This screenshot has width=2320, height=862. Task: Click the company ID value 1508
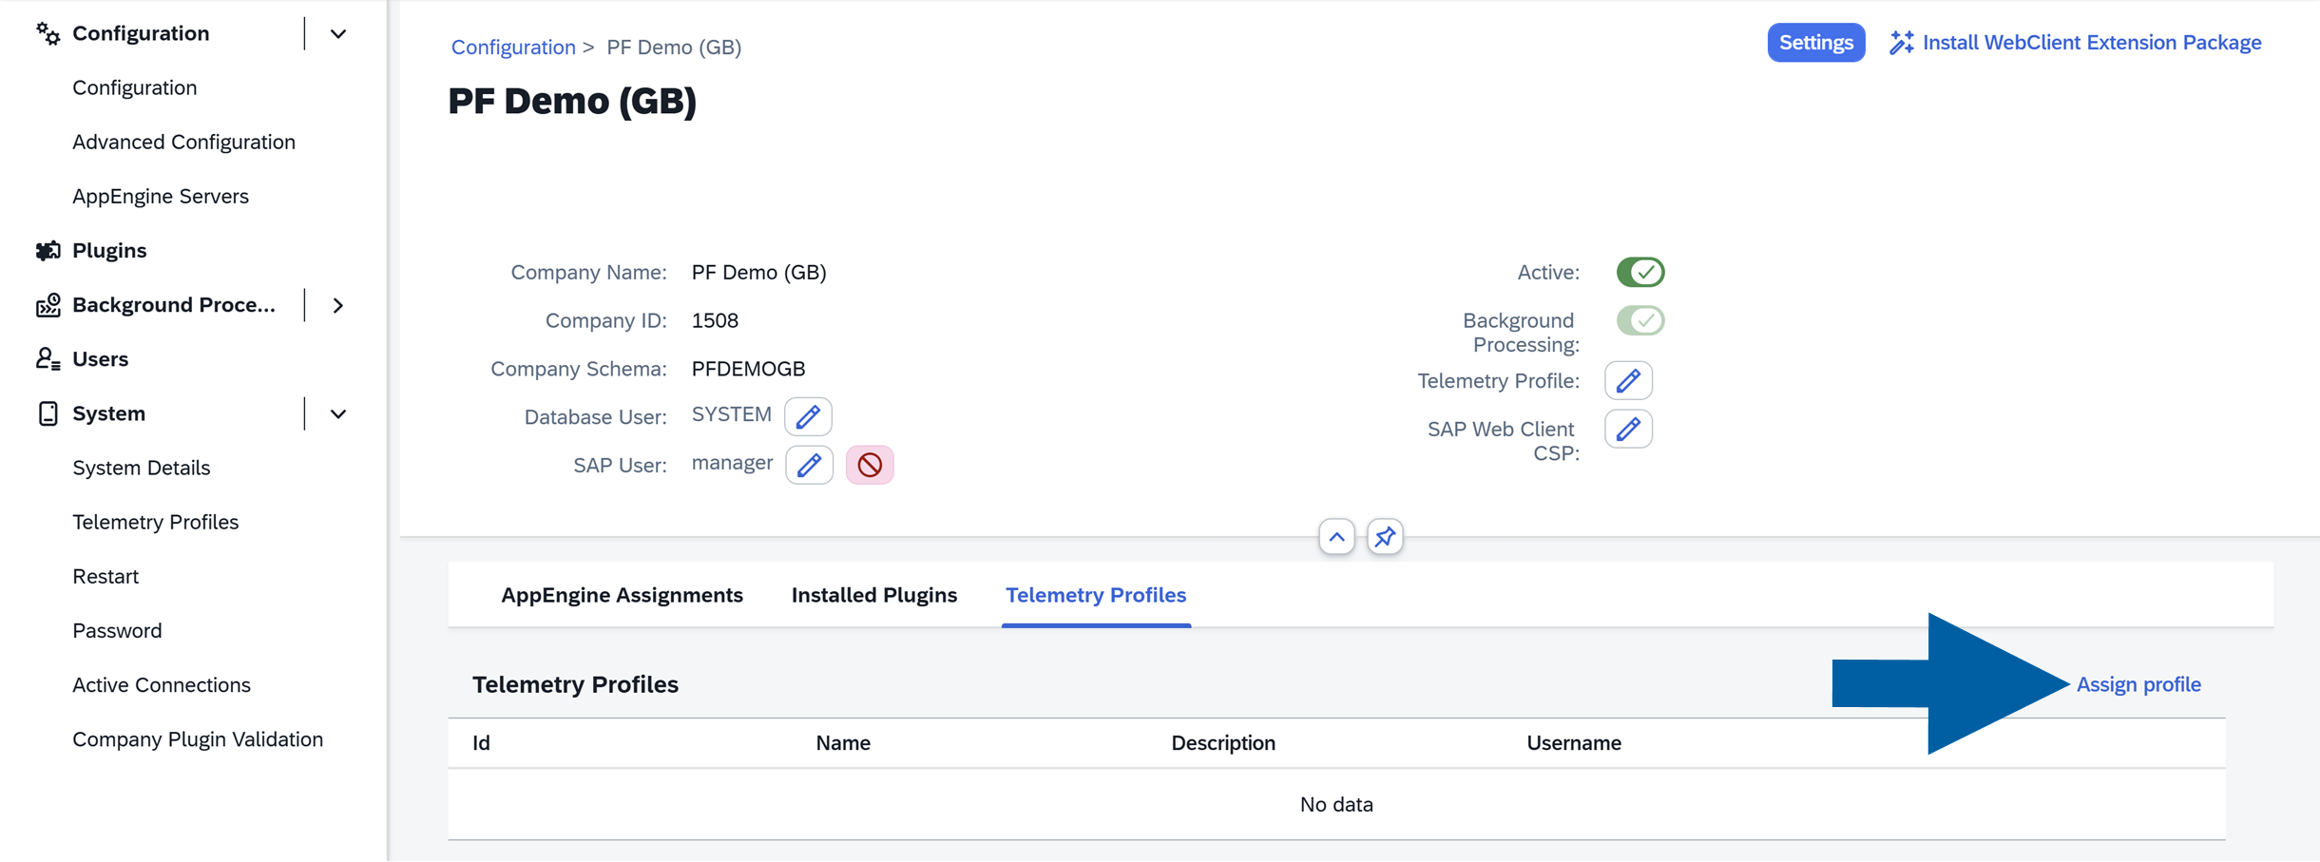click(715, 321)
